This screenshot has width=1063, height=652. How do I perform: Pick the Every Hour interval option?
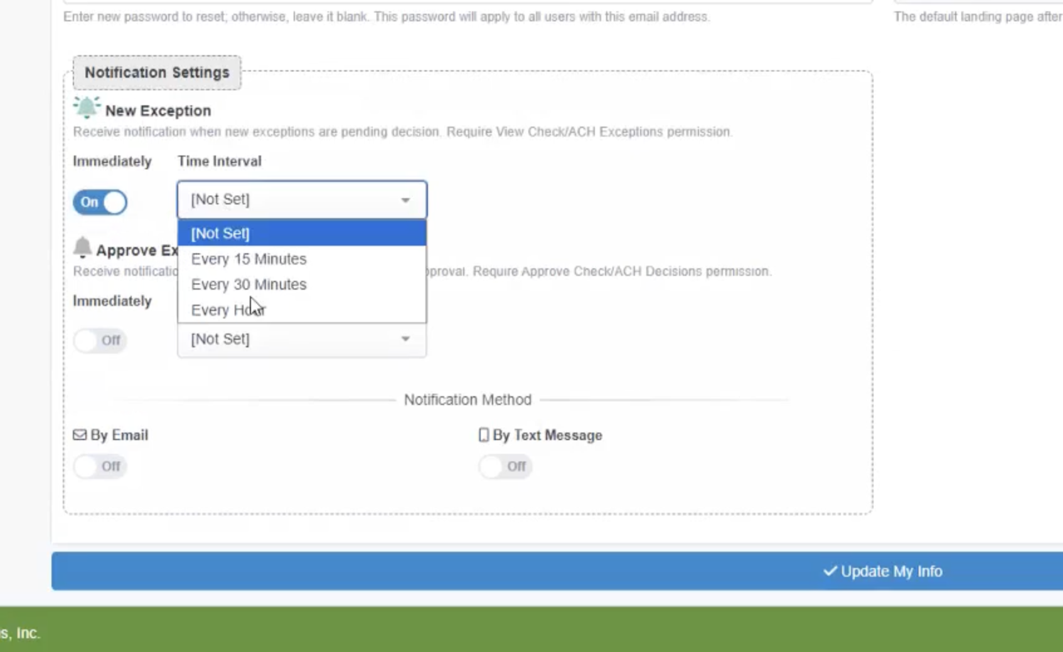click(x=228, y=310)
